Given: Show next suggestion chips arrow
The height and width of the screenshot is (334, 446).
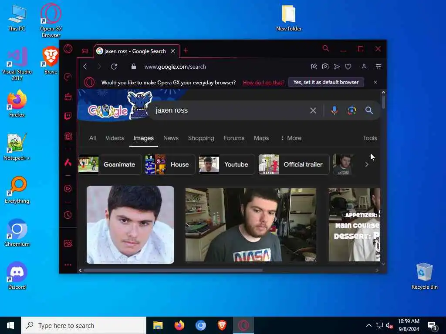Looking at the screenshot, I should [x=367, y=164].
